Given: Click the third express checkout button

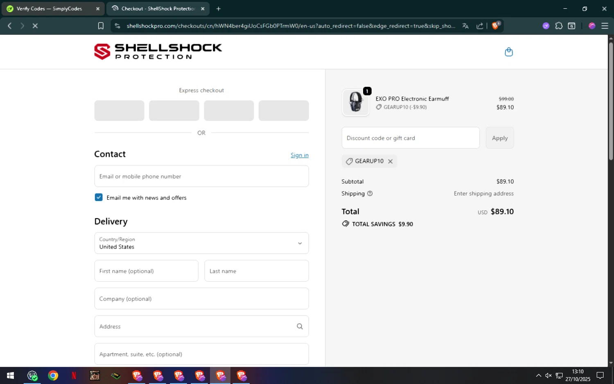Looking at the screenshot, I should (229, 111).
